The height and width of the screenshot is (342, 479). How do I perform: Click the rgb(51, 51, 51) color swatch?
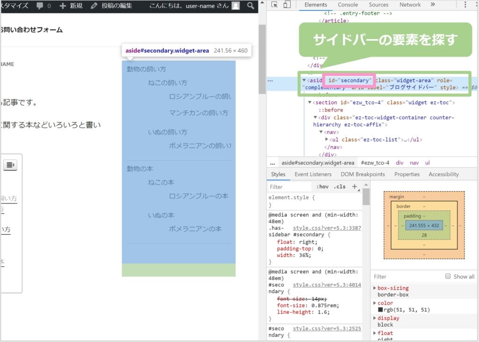(380, 310)
